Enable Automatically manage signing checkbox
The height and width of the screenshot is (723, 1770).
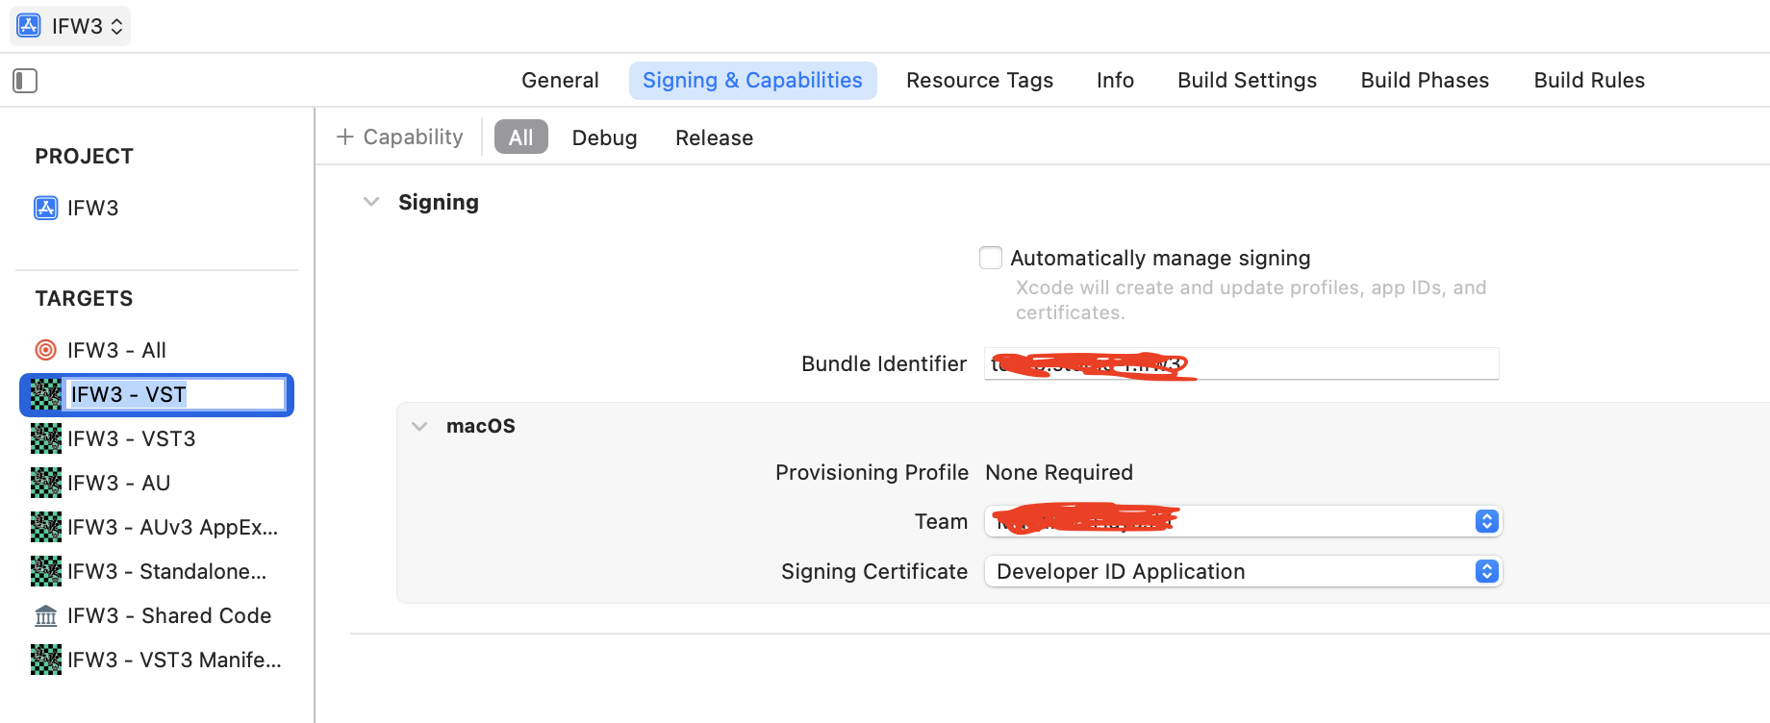coord(991,258)
